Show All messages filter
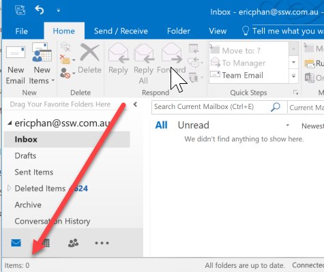324x272 pixels. [x=161, y=125]
